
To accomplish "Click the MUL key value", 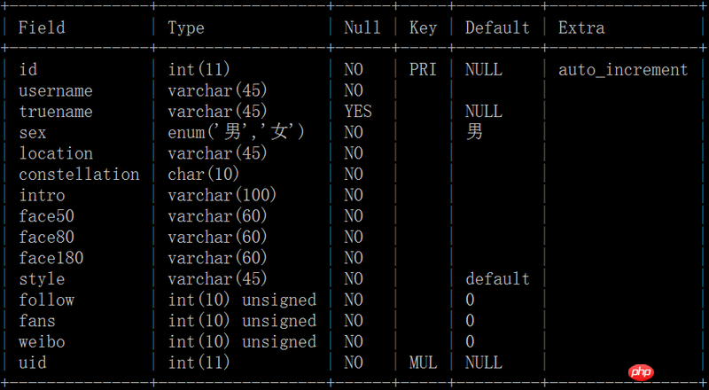I will tap(423, 363).
